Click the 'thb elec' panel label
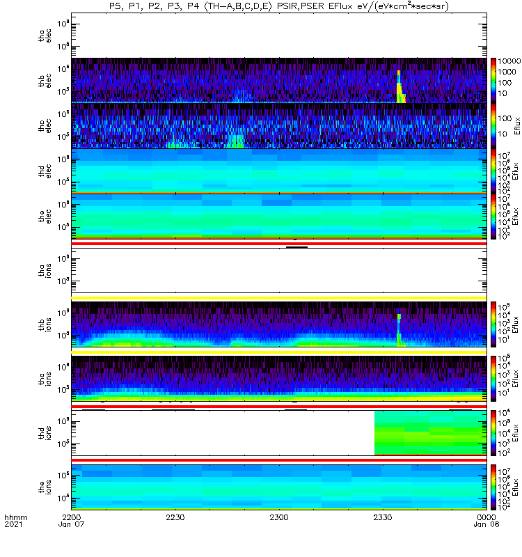 [45, 81]
